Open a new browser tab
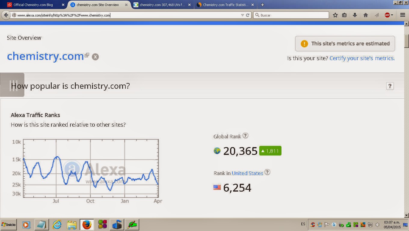 point(263,5)
